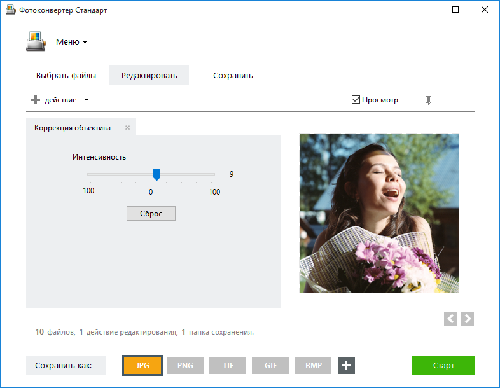Click the status text '10 файлов'
Screen dimensions: 500x388
(55, 332)
